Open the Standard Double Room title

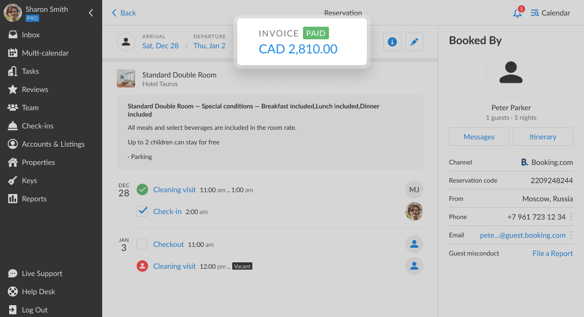pyautogui.click(x=179, y=75)
